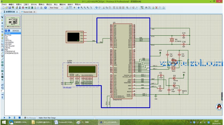Cut selection with scissors icon
The height and width of the screenshot is (125, 224).
(x=104, y=7)
